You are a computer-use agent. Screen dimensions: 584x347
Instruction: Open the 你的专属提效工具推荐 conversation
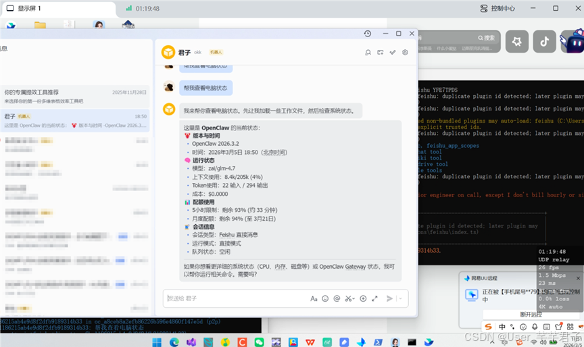pos(75,97)
